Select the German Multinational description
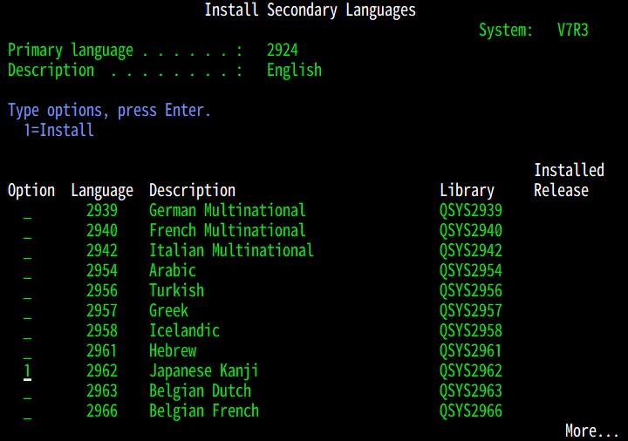This screenshot has width=628, height=441. (227, 211)
